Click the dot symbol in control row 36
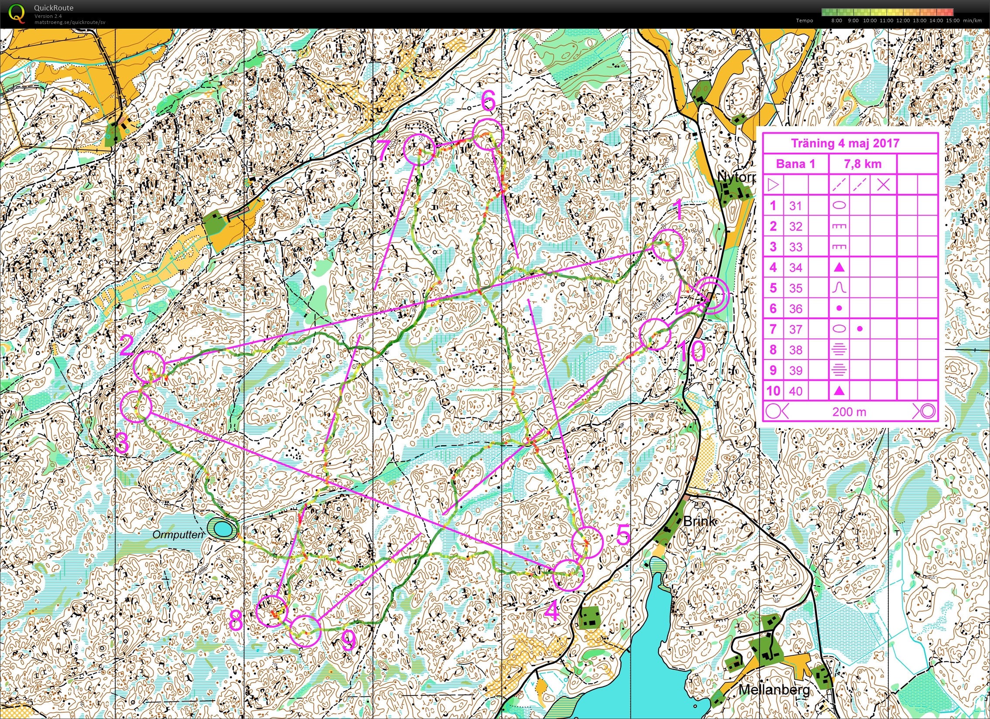The width and height of the screenshot is (990, 719). click(x=839, y=308)
